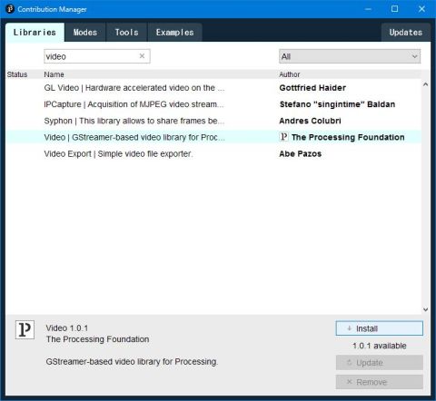
Task: Select the Video GStreamer-based library row
Action: pyautogui.click(x=213, y=137)
